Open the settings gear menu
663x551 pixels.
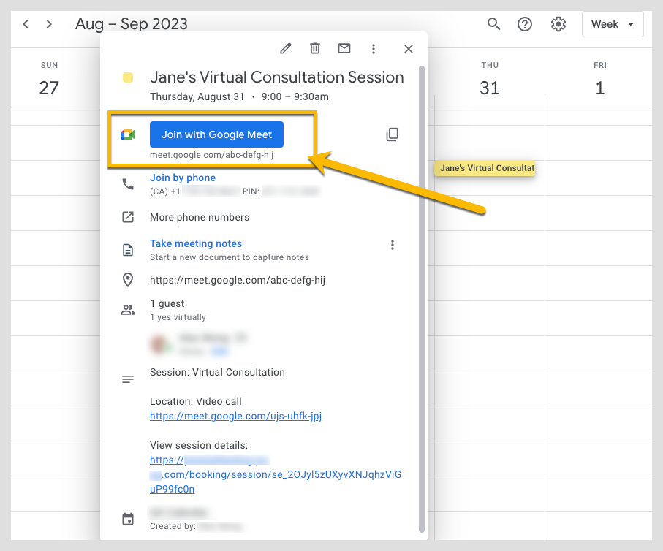coord(558,24)
